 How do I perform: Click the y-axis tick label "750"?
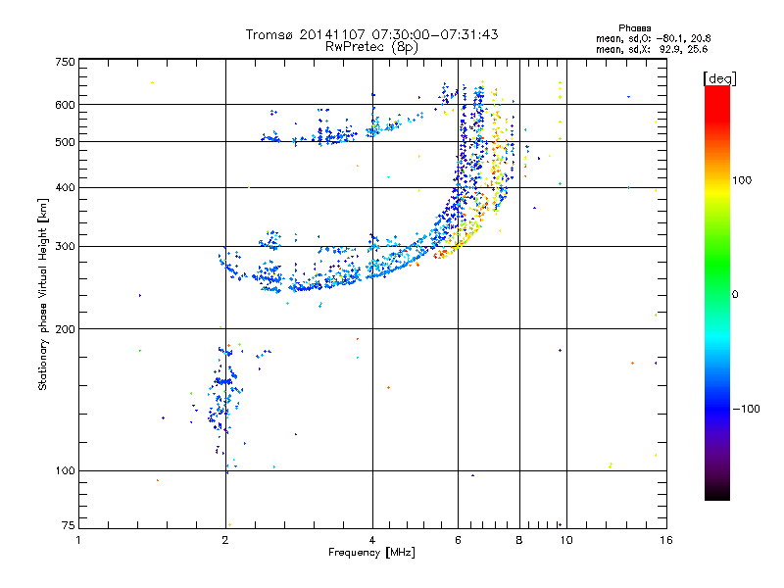coord(65,62)
